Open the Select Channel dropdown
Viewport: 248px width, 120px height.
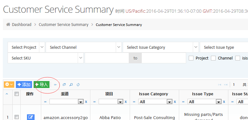pos(84,47)
